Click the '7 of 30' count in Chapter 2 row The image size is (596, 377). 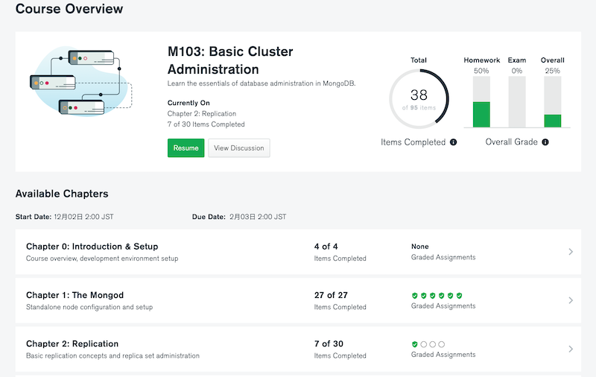coord(329,343)
